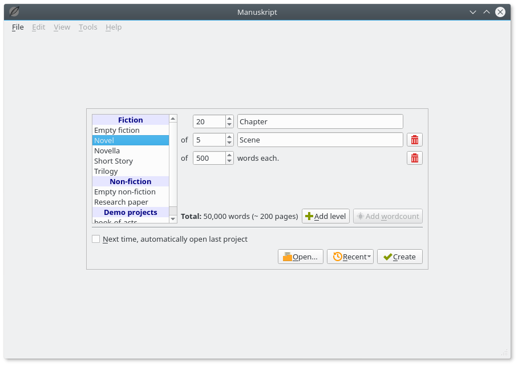Select the Novella template
Viewport: 518px width, 366px height.
click(107, 151)
